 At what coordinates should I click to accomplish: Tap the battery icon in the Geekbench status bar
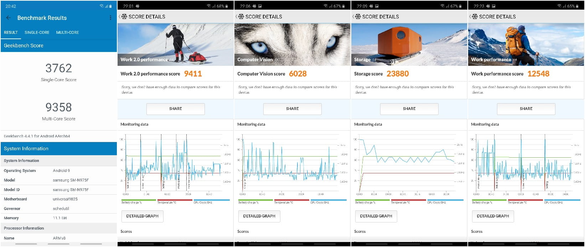110,6
